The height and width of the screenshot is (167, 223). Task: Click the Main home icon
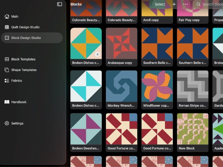click(7, 16)
